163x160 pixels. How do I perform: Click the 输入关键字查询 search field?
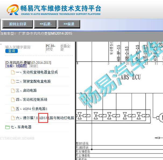[x=18, y=47]
